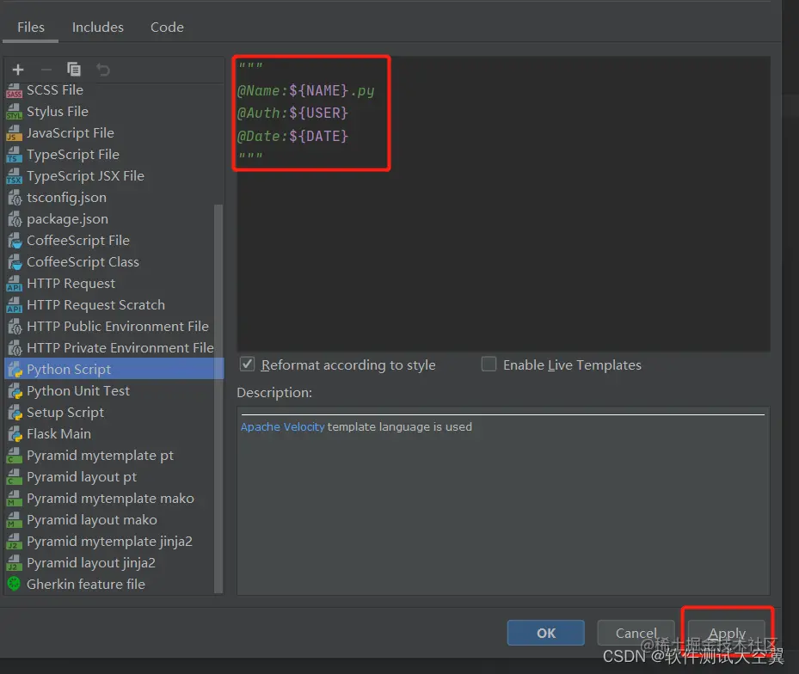Select the JavaScript File icon
This screenshot has width=799, height=674.
pos(15,133)
